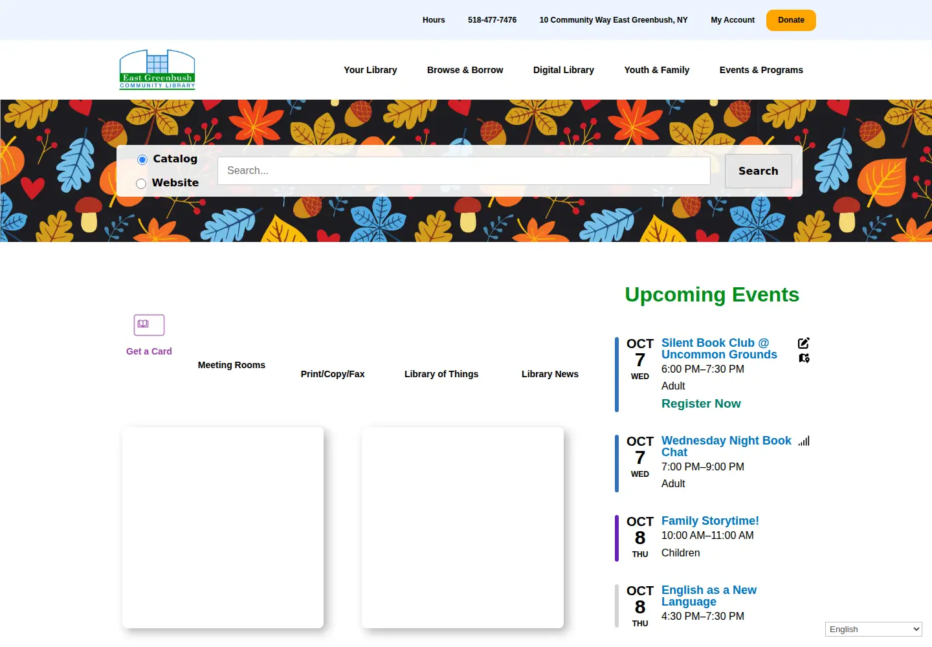The width and height of the screenshot is (932, 647).
Task: Open the Meeting Rooms link
Action: pos(232,365)
